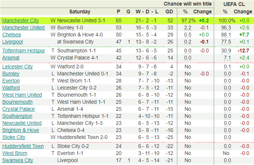Open the Arsenal team link
Viewport: 254px width, 165px height.
coord(11,58)
